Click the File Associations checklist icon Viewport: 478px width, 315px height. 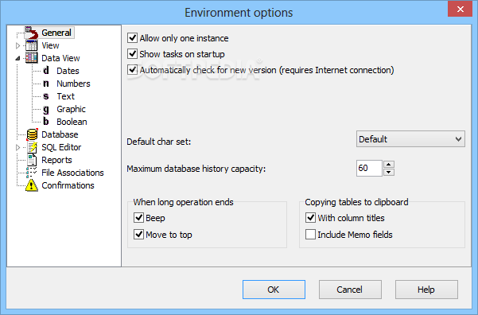click(x=31, y=173)
